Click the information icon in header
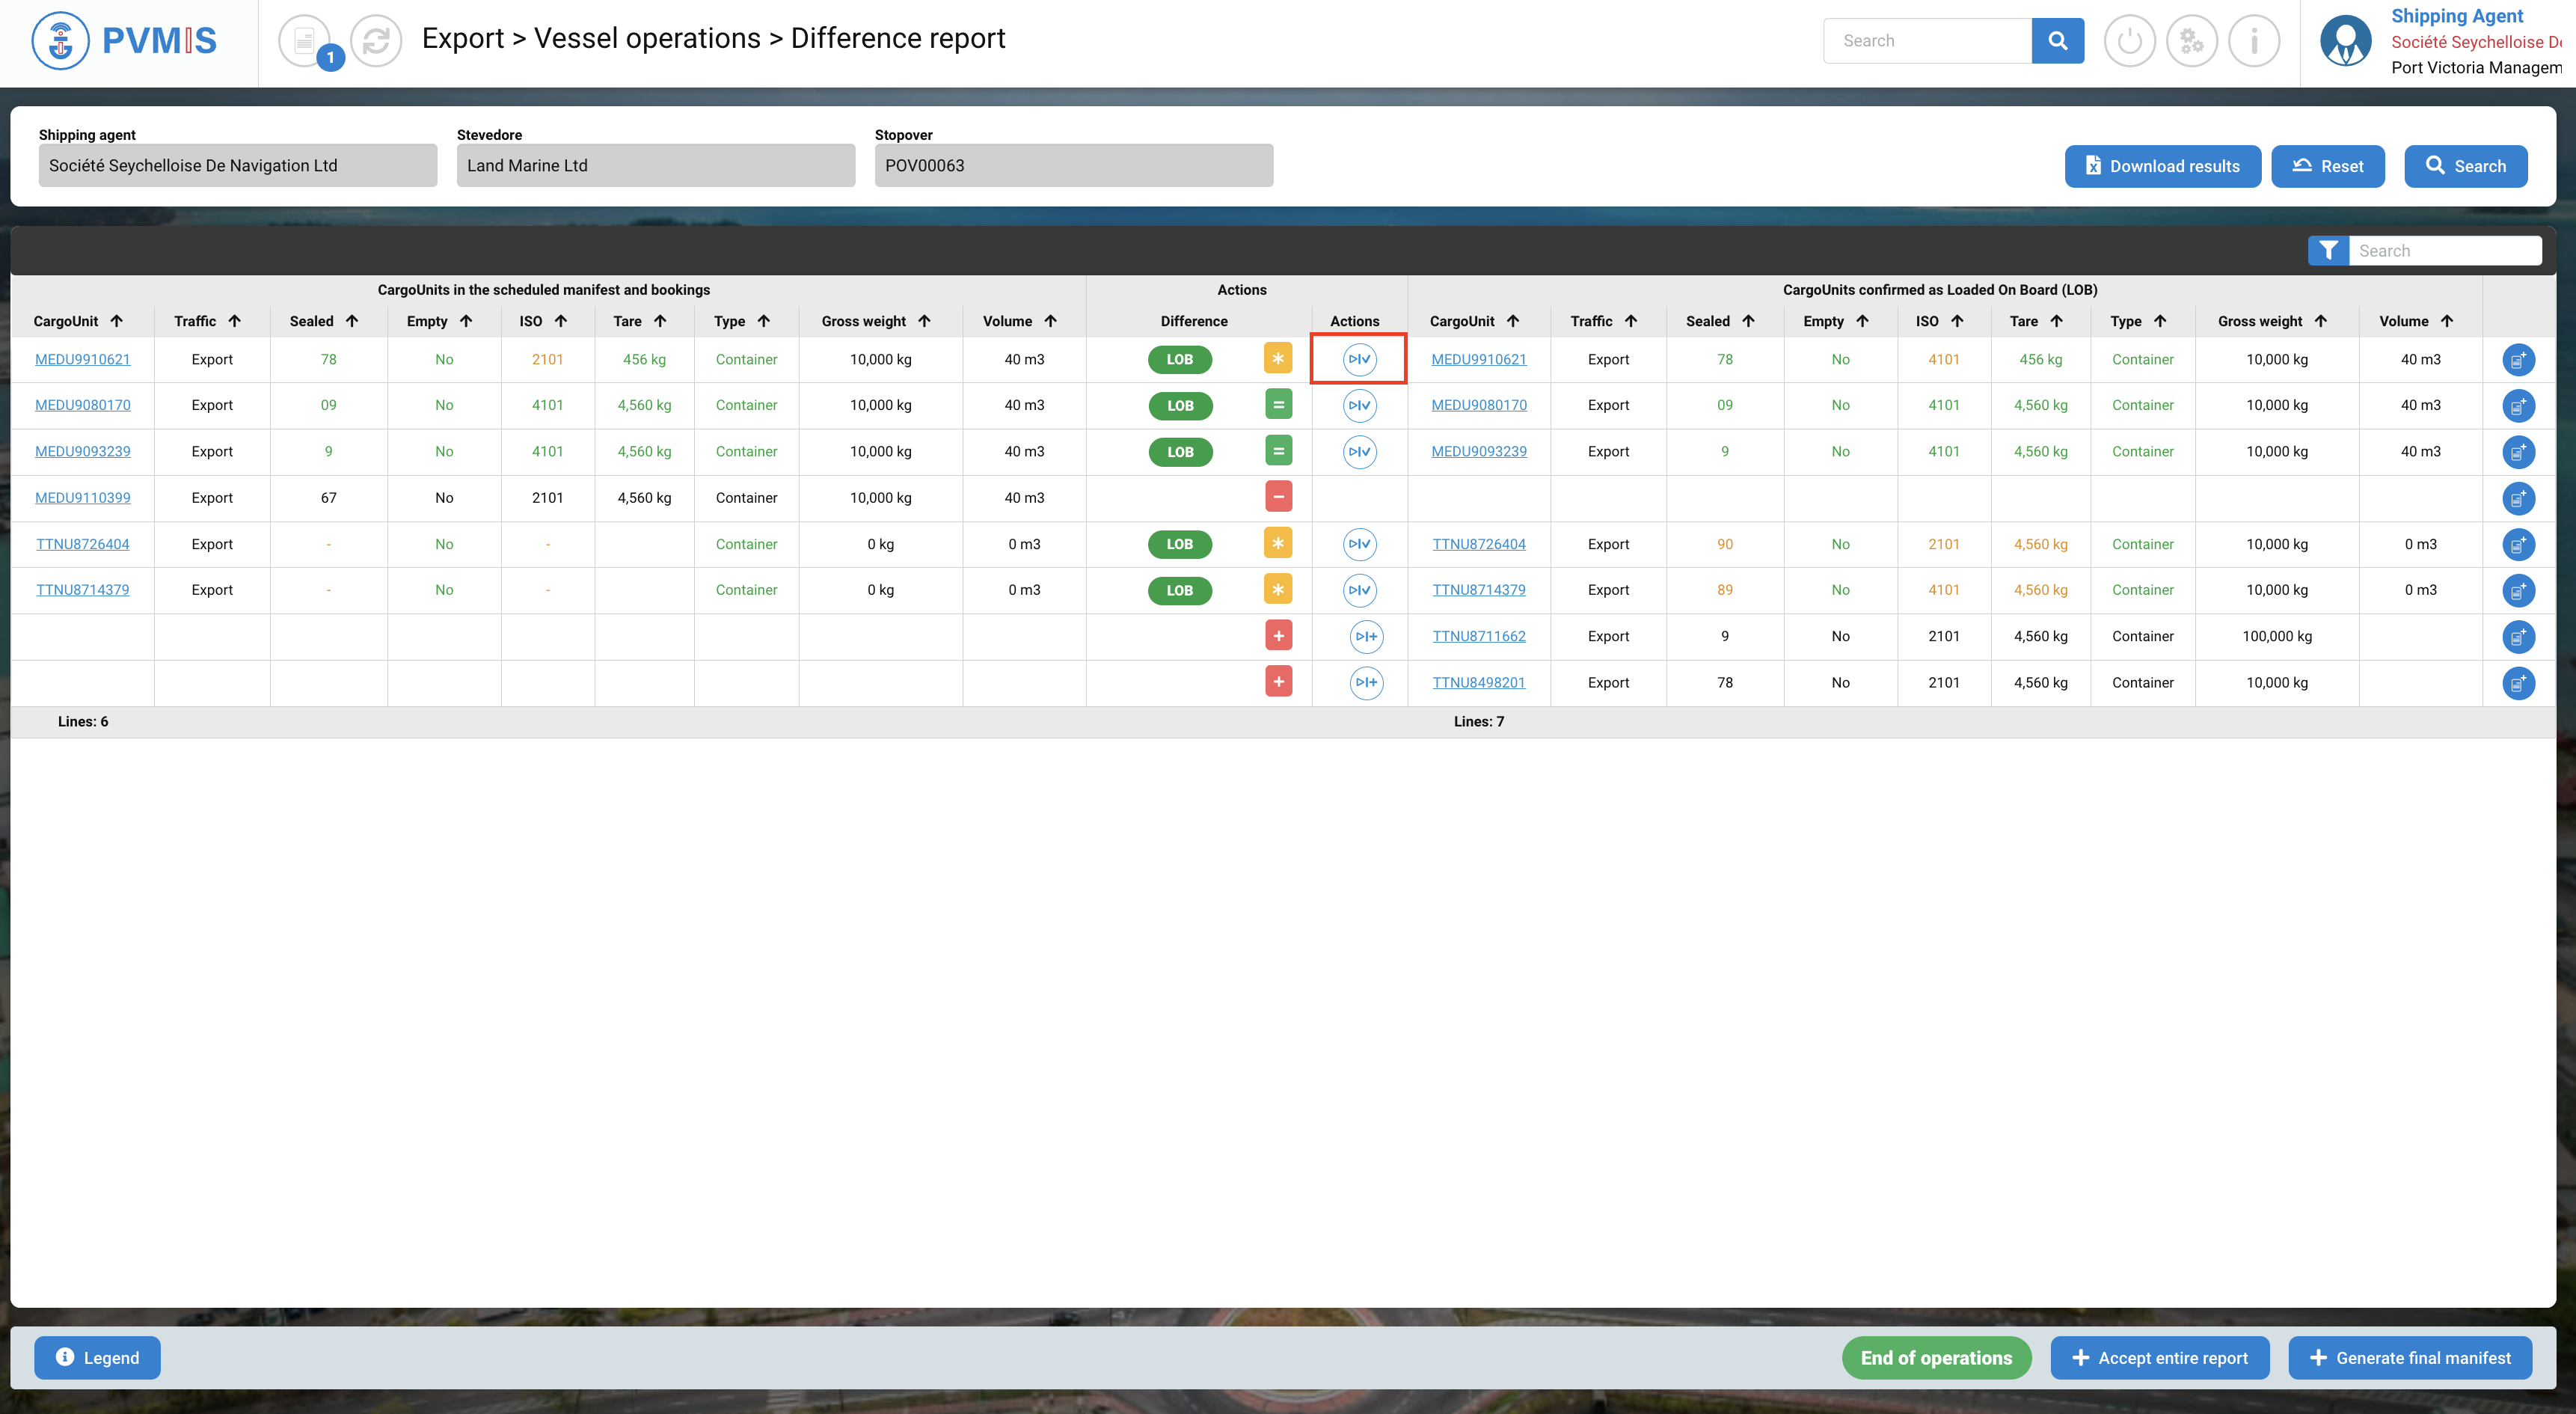The image size is (2576, 1414). tap(2254, 41)
